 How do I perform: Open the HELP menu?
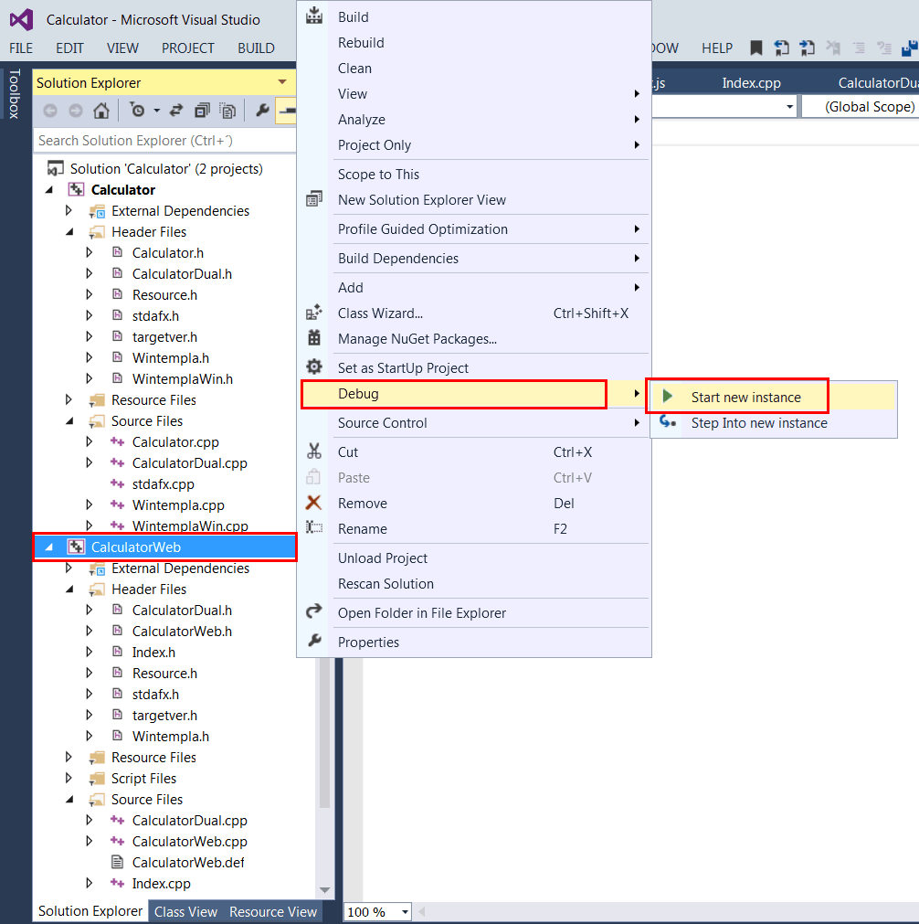pyautogui.click(x=717, y=48)
